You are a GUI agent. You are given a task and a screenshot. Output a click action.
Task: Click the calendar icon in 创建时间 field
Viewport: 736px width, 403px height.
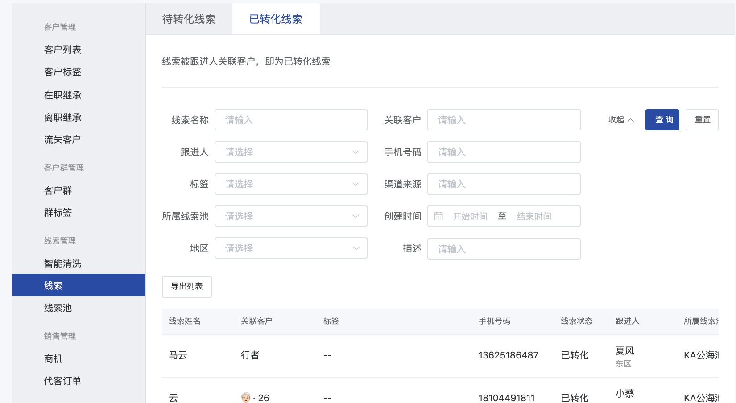point(438,216)
